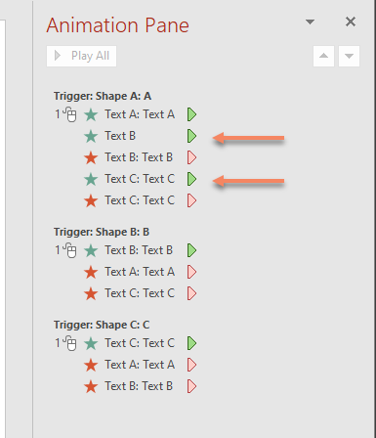The image size is (376, 438).
Task: Click red star of Text B under Shape A
Action: [91, 157]
